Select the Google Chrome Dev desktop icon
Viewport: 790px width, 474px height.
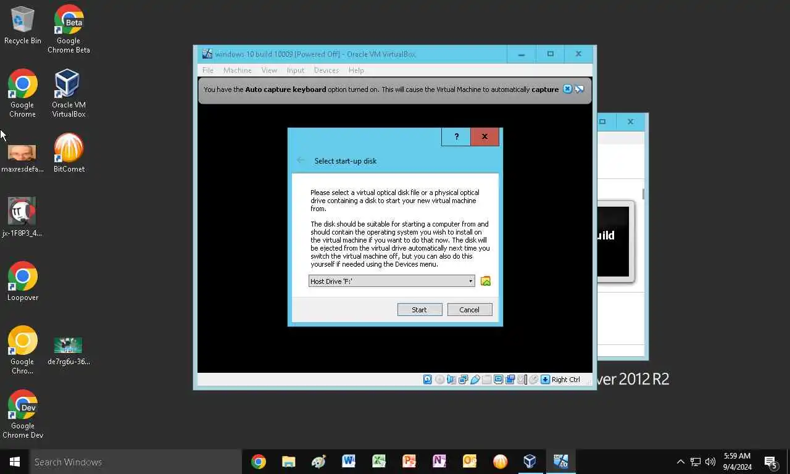[x=22, y=414]
